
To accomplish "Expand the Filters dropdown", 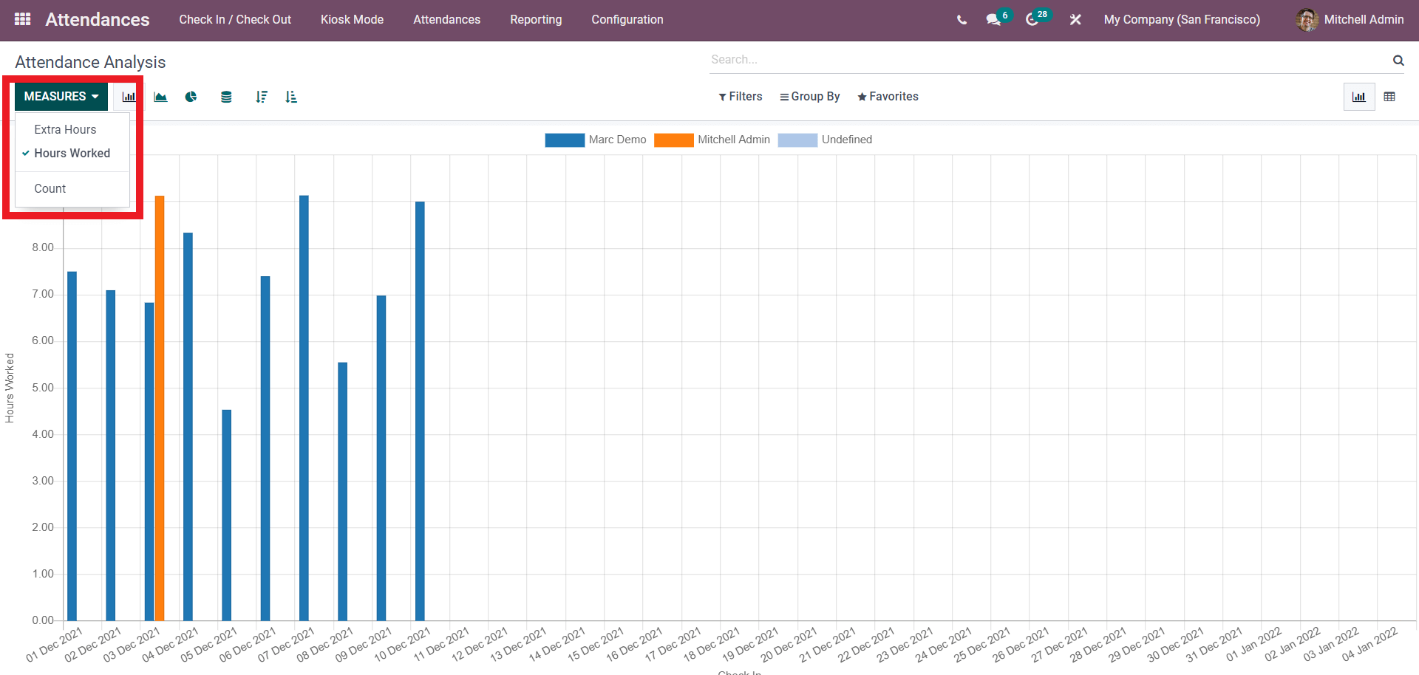I will coord(740,97).
